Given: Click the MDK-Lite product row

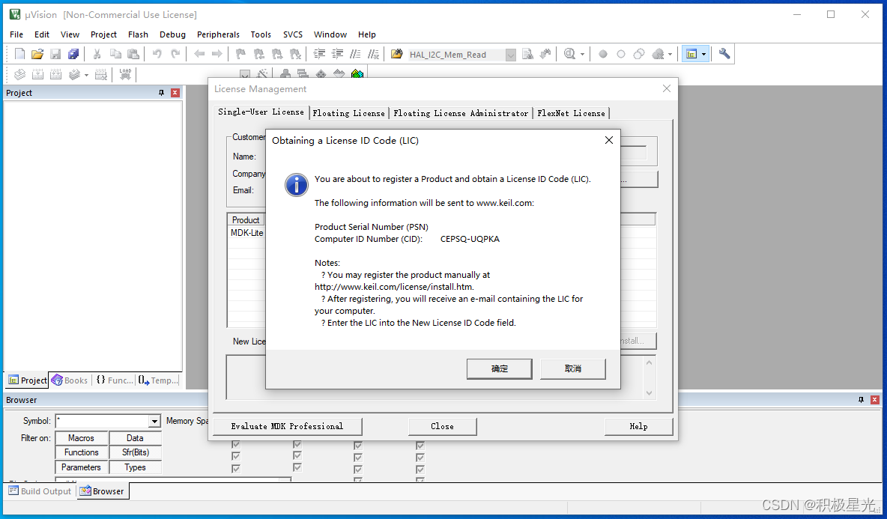Looking at the screenshot, I should click(x=246, y=233).
